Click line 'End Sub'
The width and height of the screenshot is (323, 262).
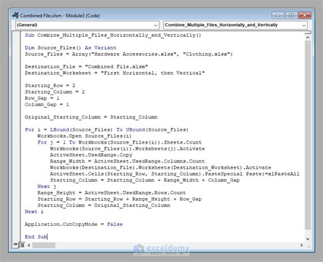click(x=36, y=237)
